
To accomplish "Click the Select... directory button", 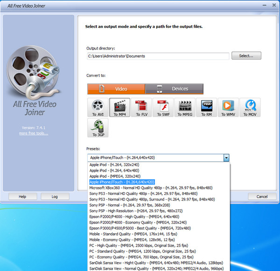I will (246, 56).
